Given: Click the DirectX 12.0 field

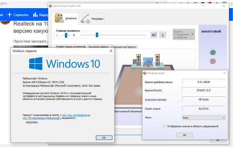Looking at the screenshot, I should pos(204,90).
